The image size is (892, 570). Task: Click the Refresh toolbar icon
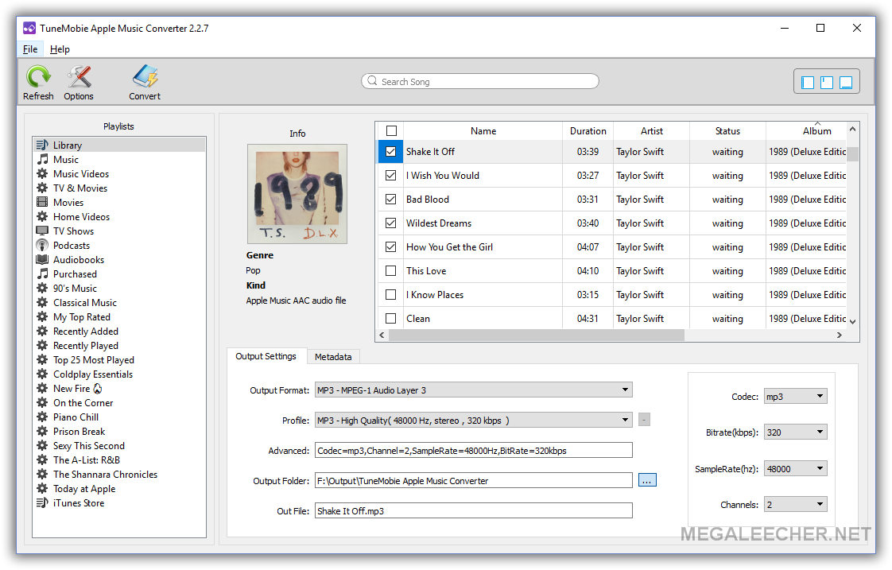[38, 77]
